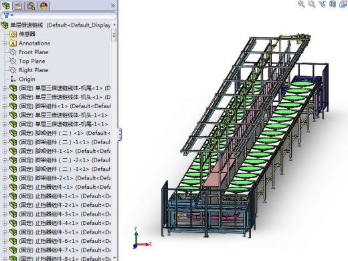Click the Top Plane icon
Image resolution: width=348 pixels, height=261 pixels.
[13, 61]
